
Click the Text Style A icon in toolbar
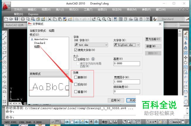click(155, 19)
